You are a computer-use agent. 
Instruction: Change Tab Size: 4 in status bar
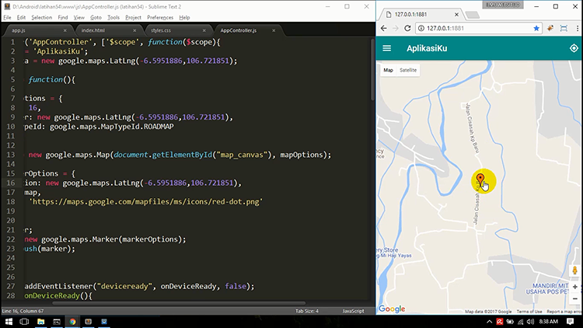[x=307, y=311]
